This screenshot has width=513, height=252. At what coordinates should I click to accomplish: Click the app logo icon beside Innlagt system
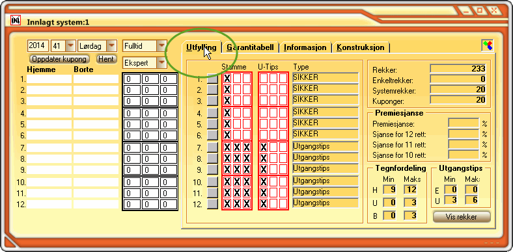point(16,20)
